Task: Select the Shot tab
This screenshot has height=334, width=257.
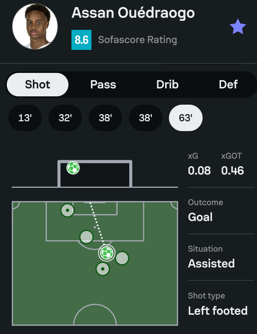Action: pos(37,84)
